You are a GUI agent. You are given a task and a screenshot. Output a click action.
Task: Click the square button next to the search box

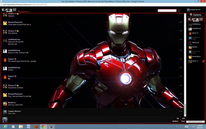(179, 11)
